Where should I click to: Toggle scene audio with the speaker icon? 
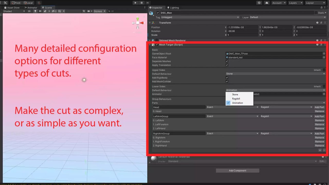coord(41,11)
